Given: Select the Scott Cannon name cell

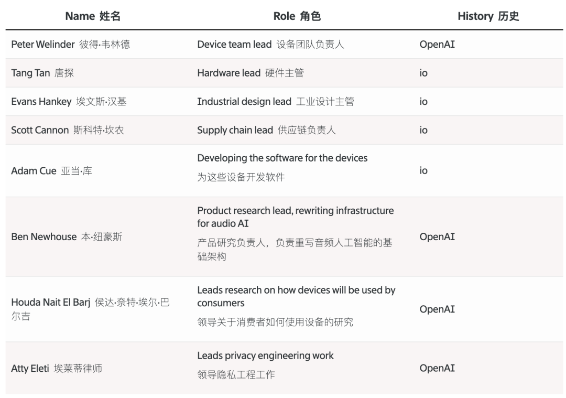Looking at the screenshot, I should coord(68,130).
